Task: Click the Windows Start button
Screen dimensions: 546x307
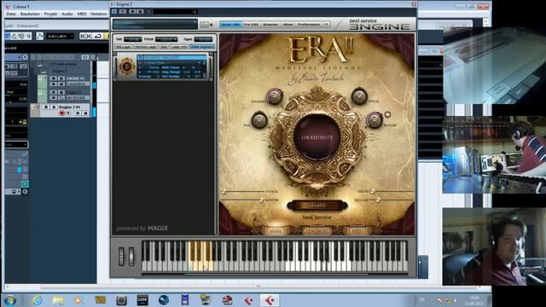Action: click(x=10, y=300)
